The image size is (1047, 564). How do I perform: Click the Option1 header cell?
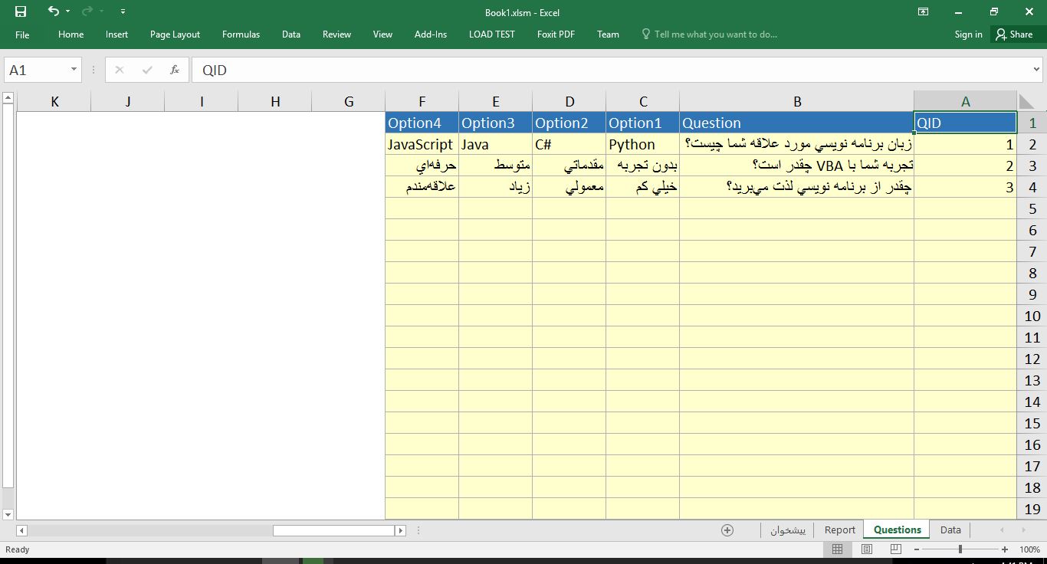[642, 123]
